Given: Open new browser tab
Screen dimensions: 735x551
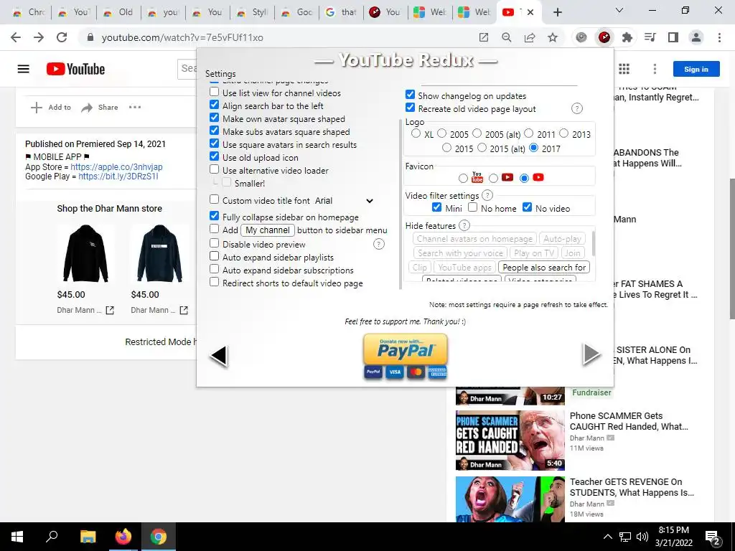Looking at the screenshot, I should [557, 13].
